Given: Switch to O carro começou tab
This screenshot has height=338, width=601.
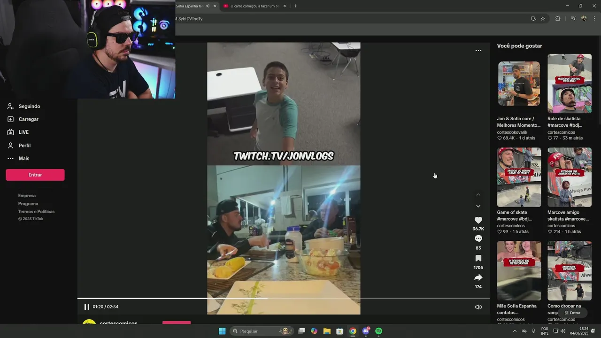Looking at the screenshot, I should [x=254, y=6].
